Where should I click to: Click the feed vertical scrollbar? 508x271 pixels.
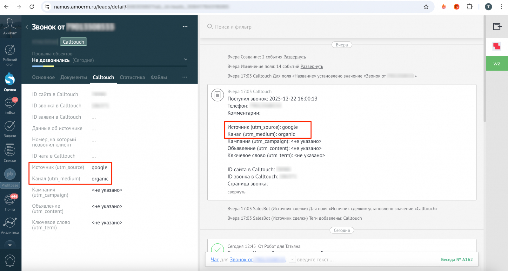(x=485, y=69)
